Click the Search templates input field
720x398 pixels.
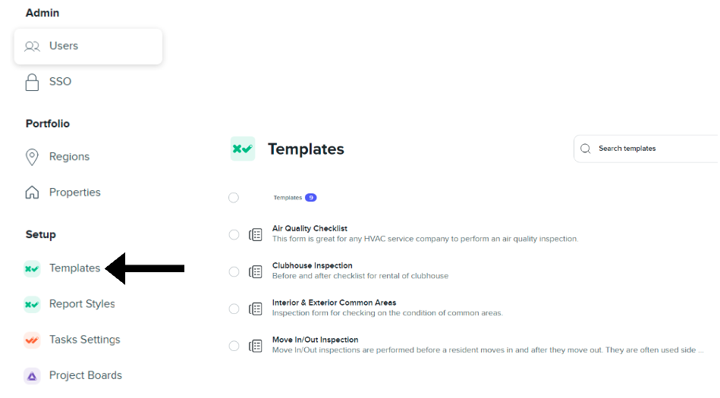point(646,149)
